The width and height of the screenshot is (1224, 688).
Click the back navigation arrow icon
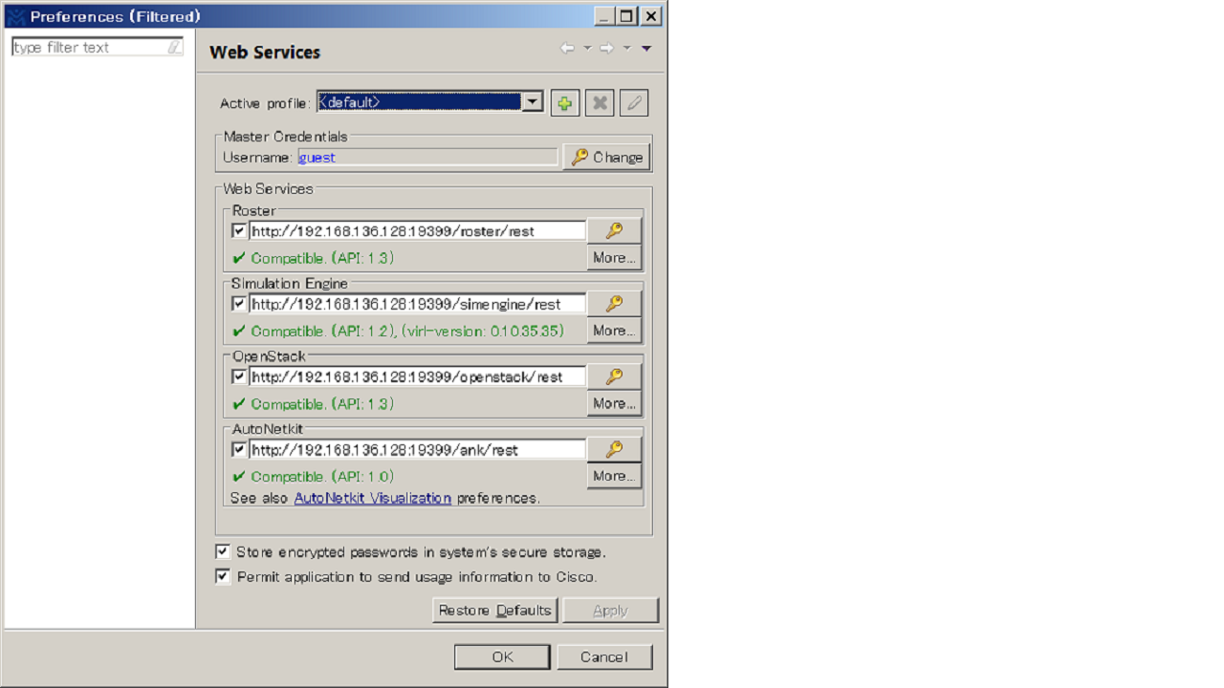pyautogui.click(x=568, y=48)
